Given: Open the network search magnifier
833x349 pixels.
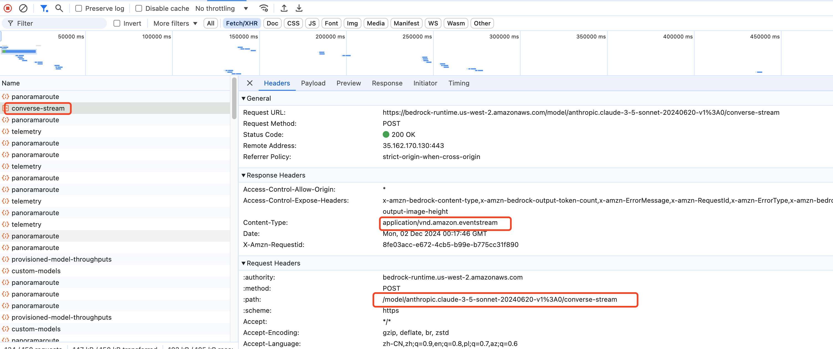Looking at the screenshot, I should click(59, 8).
